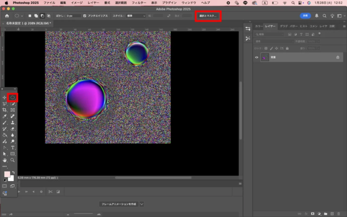The image size is (347, 217).
Task: Select the Horizontal Type tool
Action: coord(13,147)
